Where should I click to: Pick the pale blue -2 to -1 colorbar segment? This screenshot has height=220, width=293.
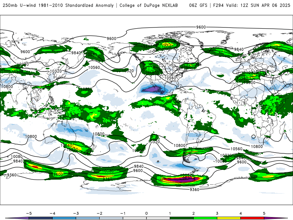point(111,218)
